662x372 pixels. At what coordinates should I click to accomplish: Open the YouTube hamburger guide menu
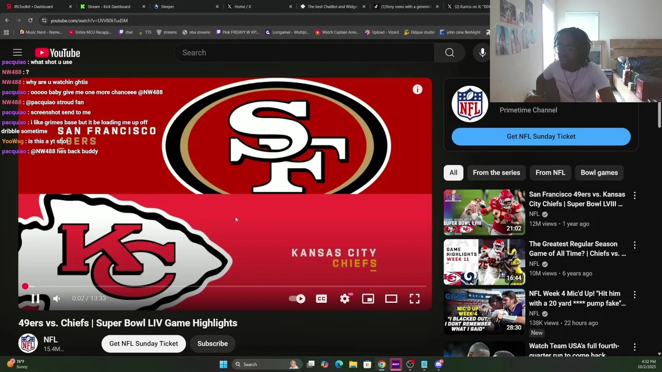17,53
